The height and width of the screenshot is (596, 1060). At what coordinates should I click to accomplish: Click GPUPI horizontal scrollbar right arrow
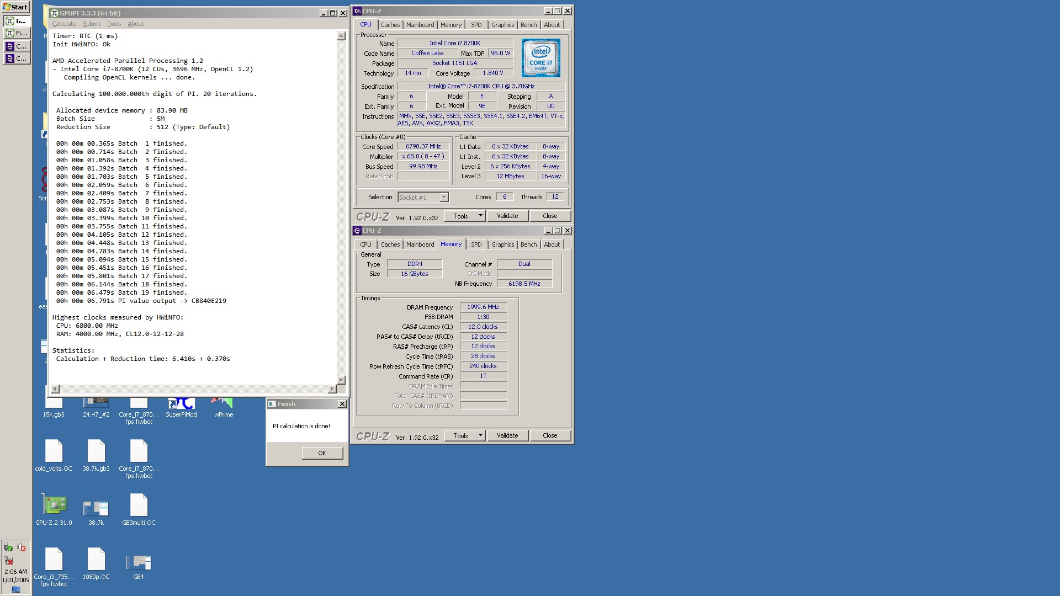[332, 389]
